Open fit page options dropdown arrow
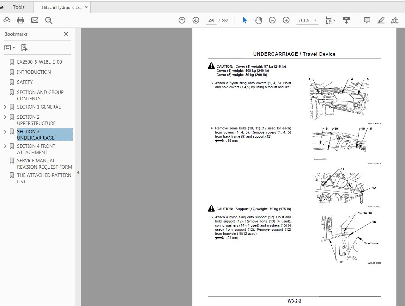Image resolution: width=405 pixels, height=306 pixels. (x=334, y=20)
